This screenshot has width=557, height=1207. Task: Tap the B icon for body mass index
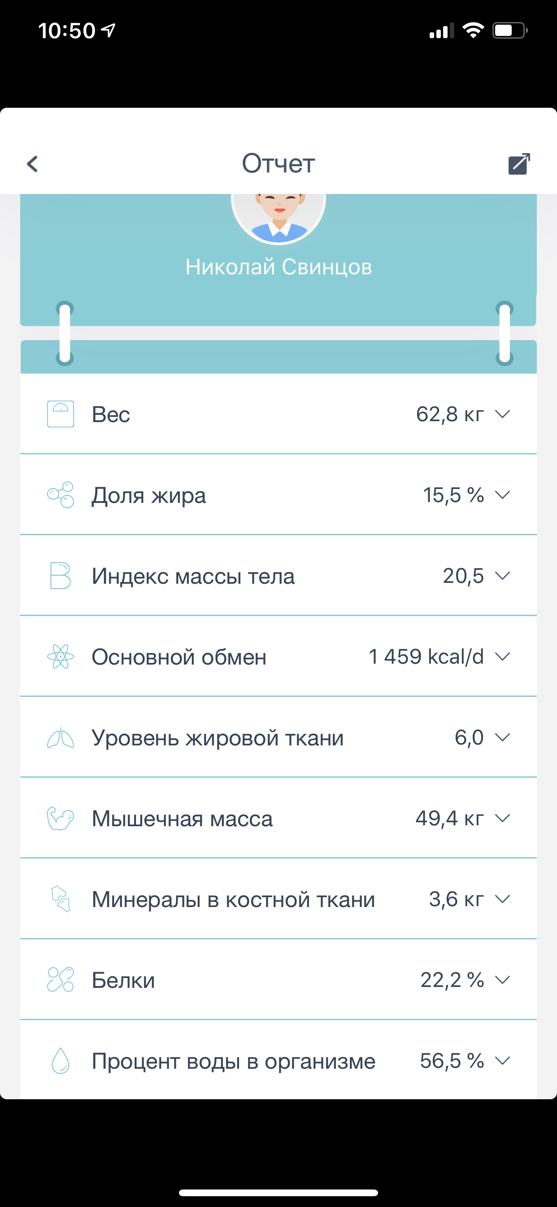point(61,575)
